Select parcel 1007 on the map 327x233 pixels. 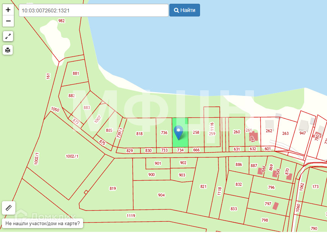(98, 119)
